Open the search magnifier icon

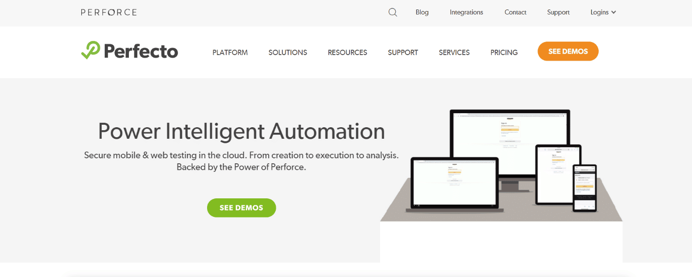click(393, 13)
